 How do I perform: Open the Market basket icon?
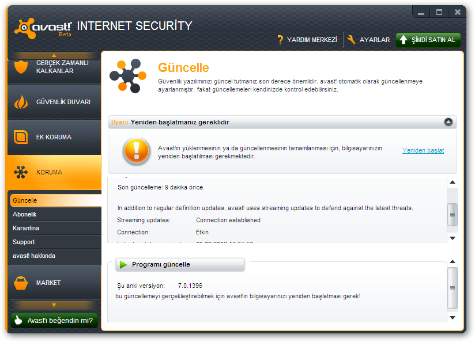21,283
